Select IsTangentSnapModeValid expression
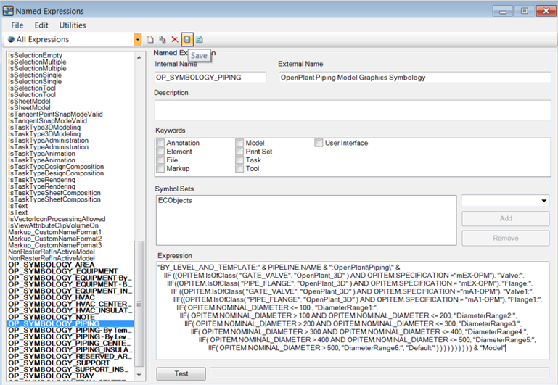The image size is (558, 385). (47, 121)
